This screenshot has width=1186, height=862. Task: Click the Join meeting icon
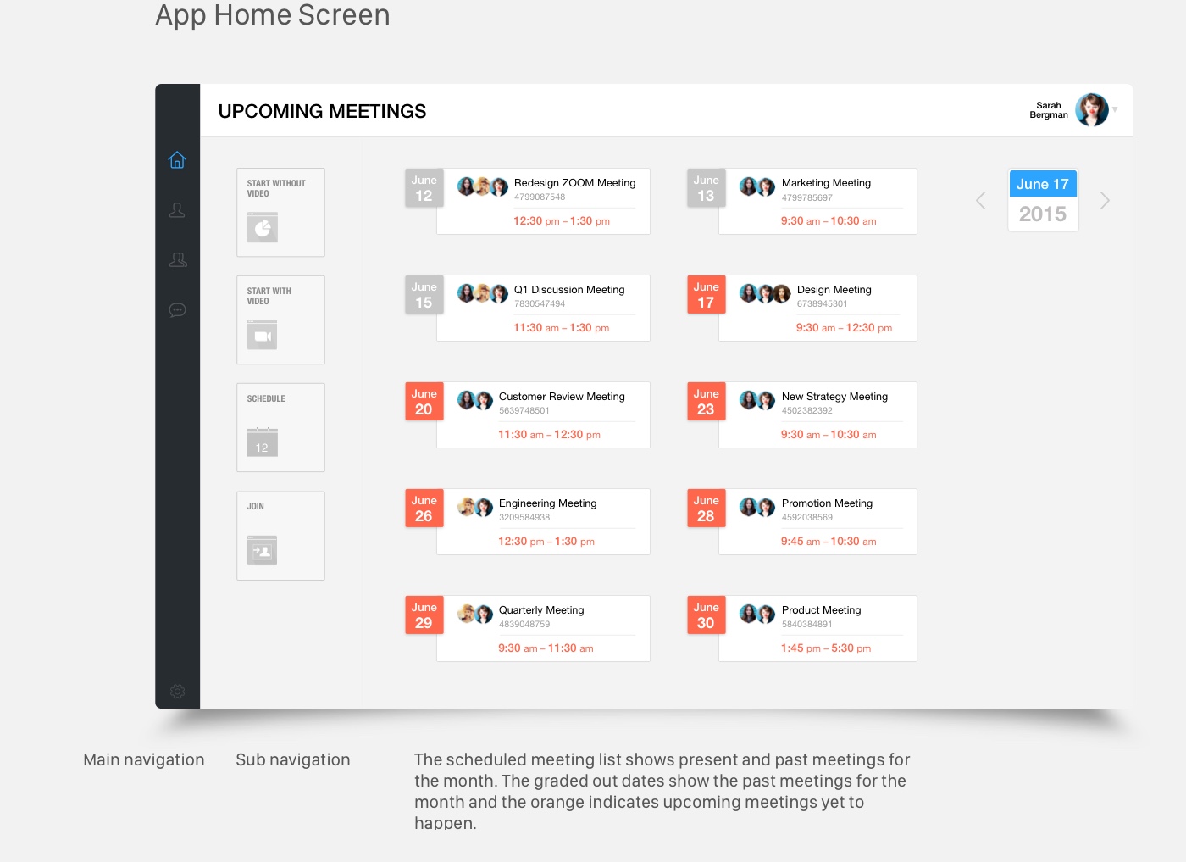click(x=263, y=550)
